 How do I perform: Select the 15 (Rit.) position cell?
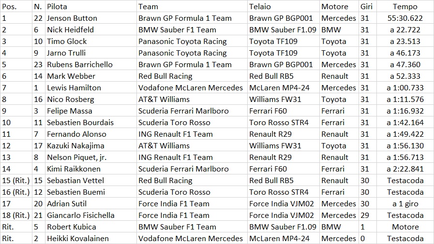16,180
